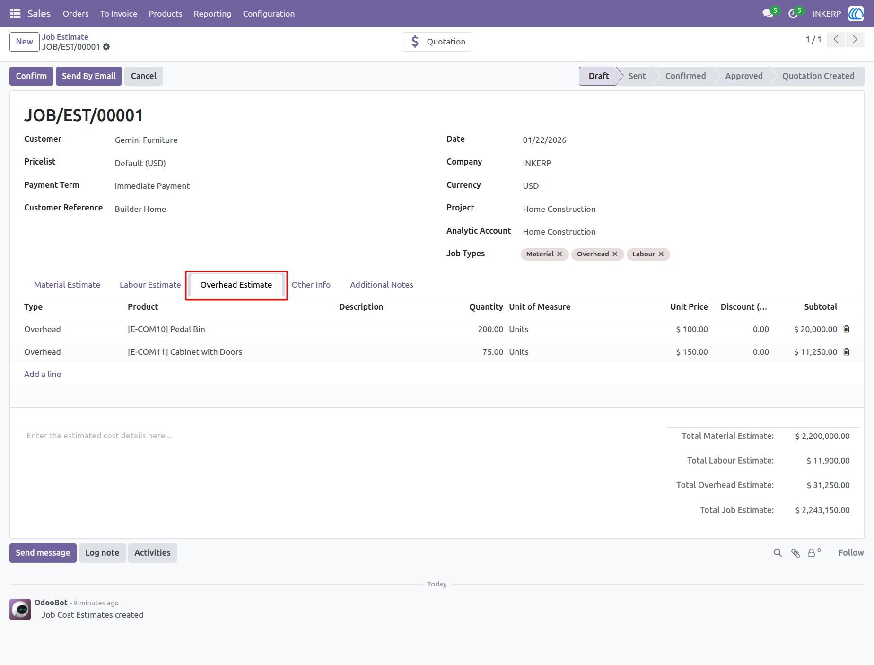Viewport: 874px width, 665px height.
Task: Open the conversations messages icon
Action: [x=768, y=14]
